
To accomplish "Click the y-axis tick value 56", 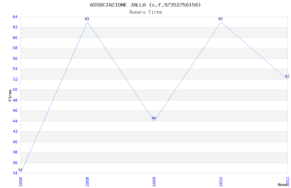I will (x=15, y=58).
